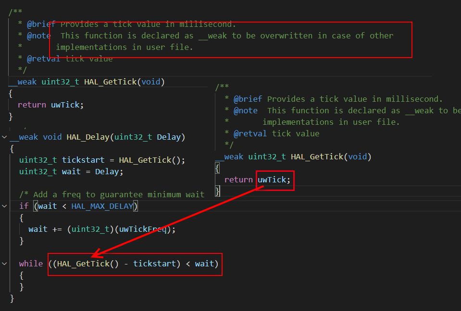This screenshot has height=311, width=461.
Task: Click 'wait' in 'uint32_t wait = Delay;'
Action: [x=71, y=171]
